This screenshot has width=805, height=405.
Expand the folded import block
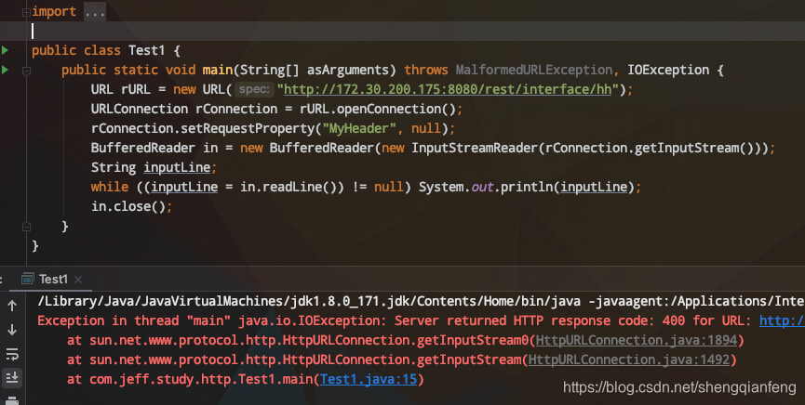point(26,13)
